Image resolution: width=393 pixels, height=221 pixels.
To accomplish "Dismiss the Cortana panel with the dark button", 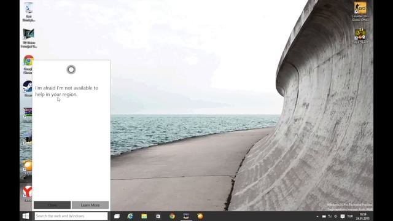I will pyautogui.click(x=52, y=205).
